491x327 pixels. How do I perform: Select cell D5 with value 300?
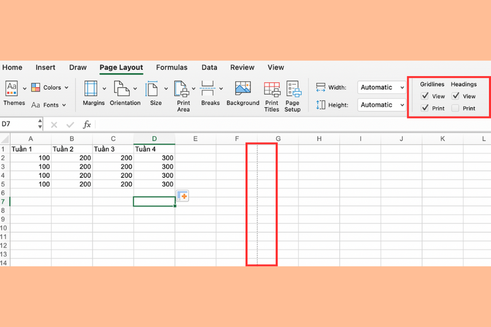[x=154, y=184]
